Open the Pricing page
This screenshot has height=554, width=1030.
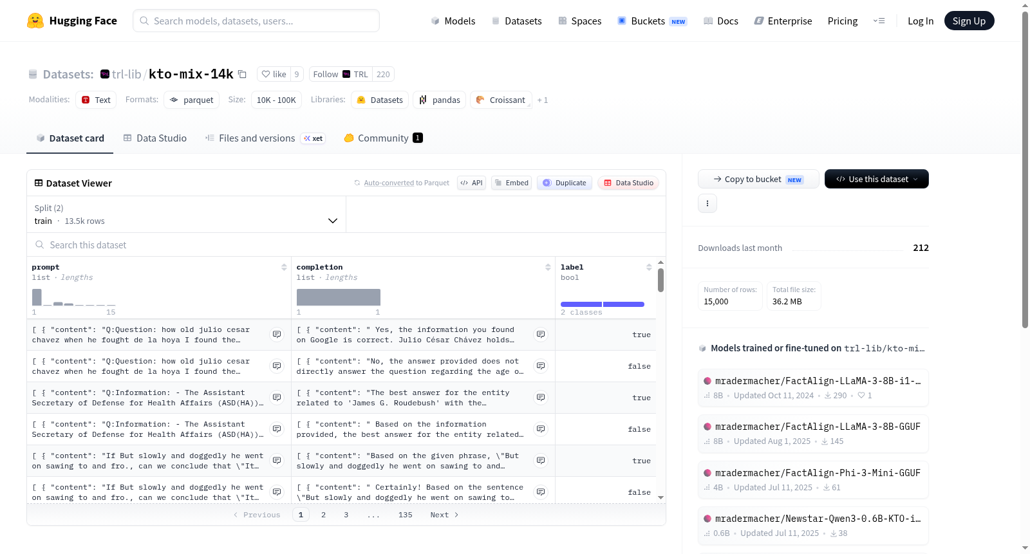pyautogui.click(x=843, y=21)
